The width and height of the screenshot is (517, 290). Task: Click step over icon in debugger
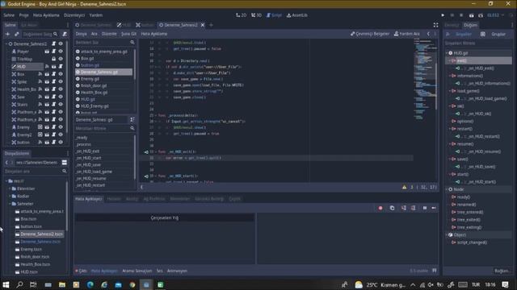click(x=413, y=208)
